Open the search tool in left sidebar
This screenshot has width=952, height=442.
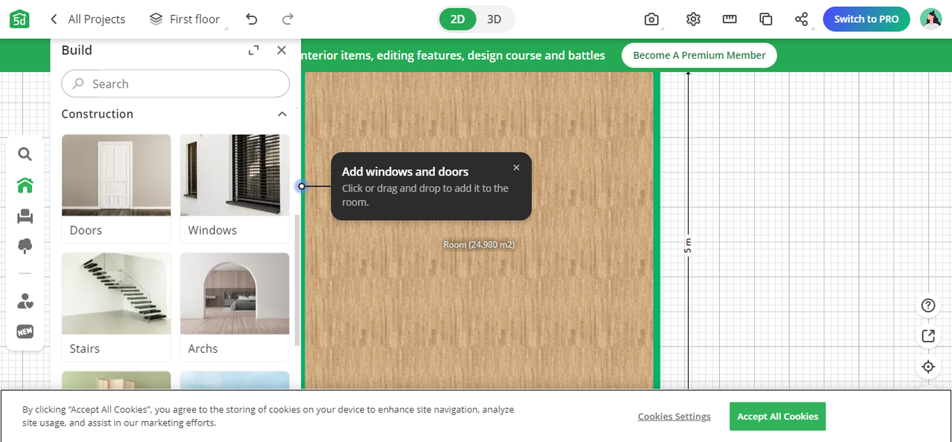point(25,154)
